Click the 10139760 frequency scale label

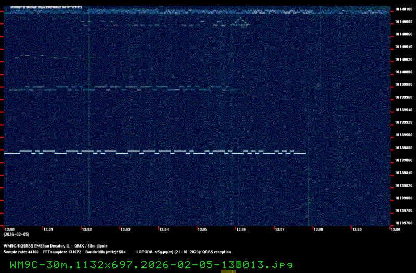(404, 223)
